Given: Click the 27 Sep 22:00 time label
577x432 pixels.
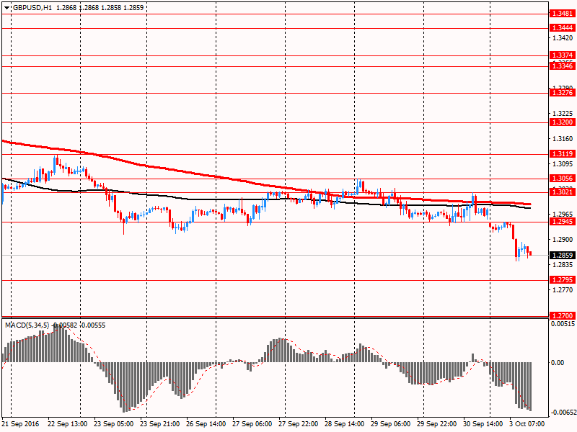Looking at the screenshot, I should click(x=299, y=424).
